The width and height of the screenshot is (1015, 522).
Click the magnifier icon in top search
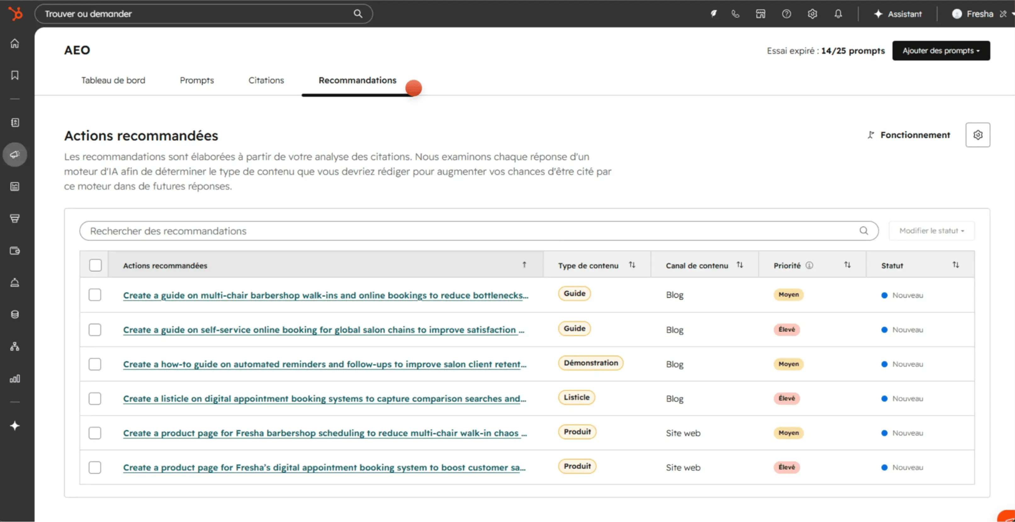pyautogui.click(x=358, y=14)
